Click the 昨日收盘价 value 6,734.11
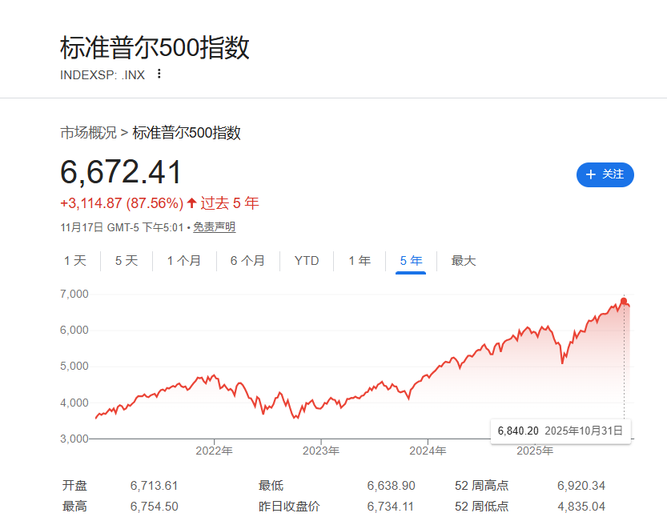This screenshot has width=667, height=525. coord(389,506)
